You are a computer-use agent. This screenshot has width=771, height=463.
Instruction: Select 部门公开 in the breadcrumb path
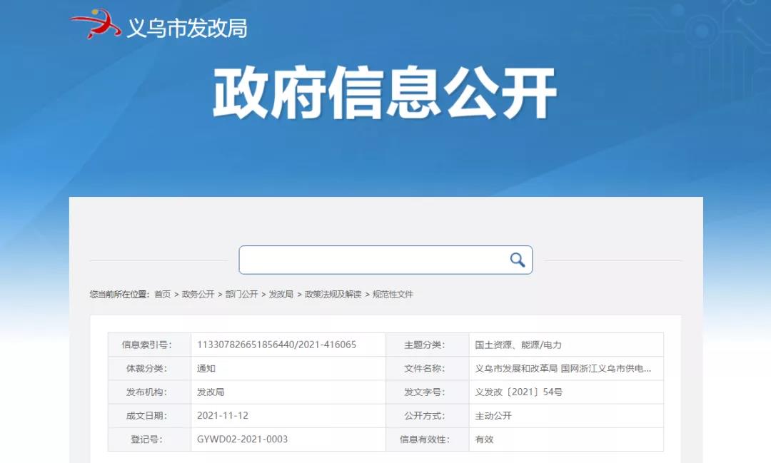[241, 294]
